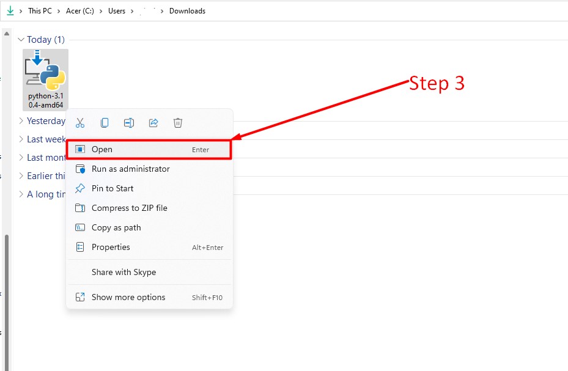Click Show more options
The image size is (568, 371).
click(149, 297)
